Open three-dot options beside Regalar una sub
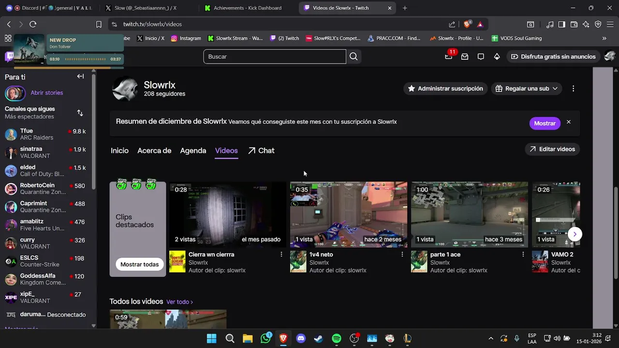 coord(573,88)
